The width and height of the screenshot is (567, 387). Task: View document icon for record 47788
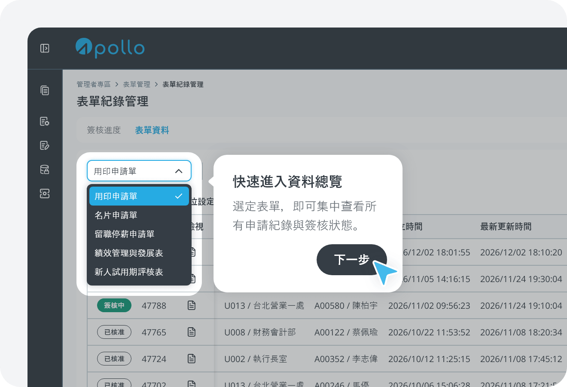[x=192, y=305]
